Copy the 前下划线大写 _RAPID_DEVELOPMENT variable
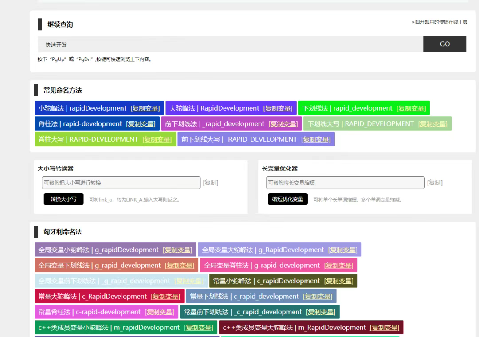This screenshot has width=479, height=337. tap(316, 139)
